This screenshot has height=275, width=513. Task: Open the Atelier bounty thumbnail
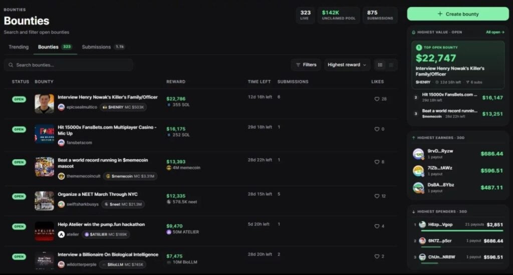(45, 231)
